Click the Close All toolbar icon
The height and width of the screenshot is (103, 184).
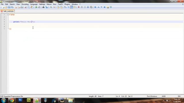[x=18, y=7]
